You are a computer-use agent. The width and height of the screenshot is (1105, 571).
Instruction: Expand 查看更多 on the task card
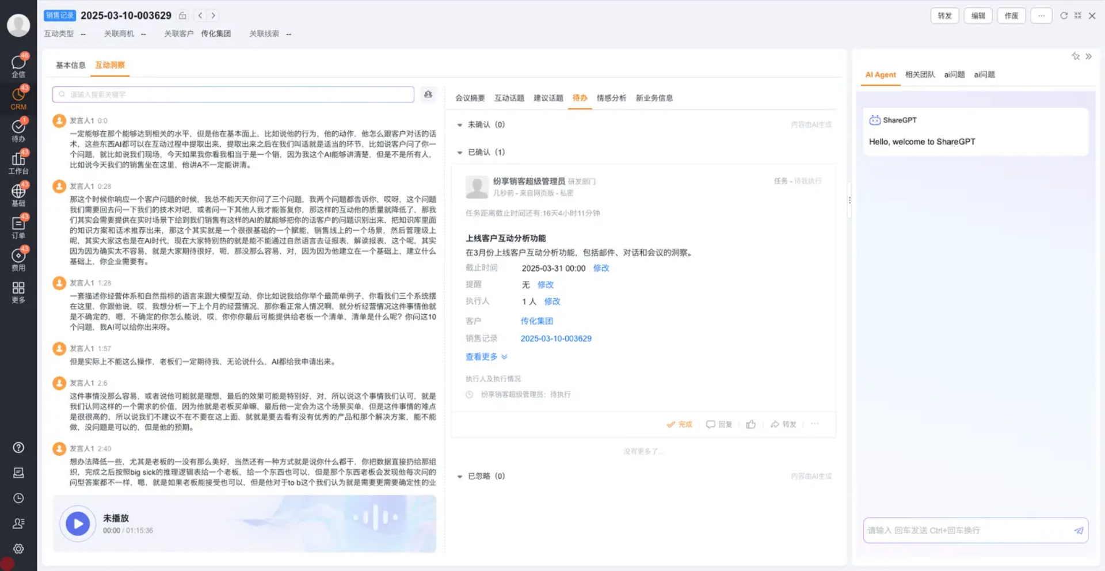click(x=486, y=357)
